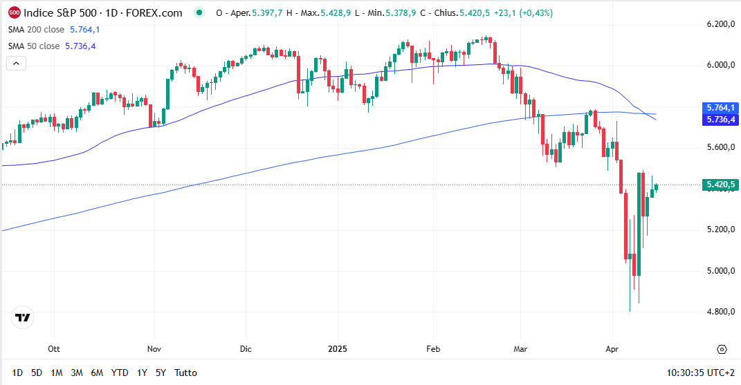
Task: Select the SMA 50 close indicator legend
Action: [x=34, y=46]
